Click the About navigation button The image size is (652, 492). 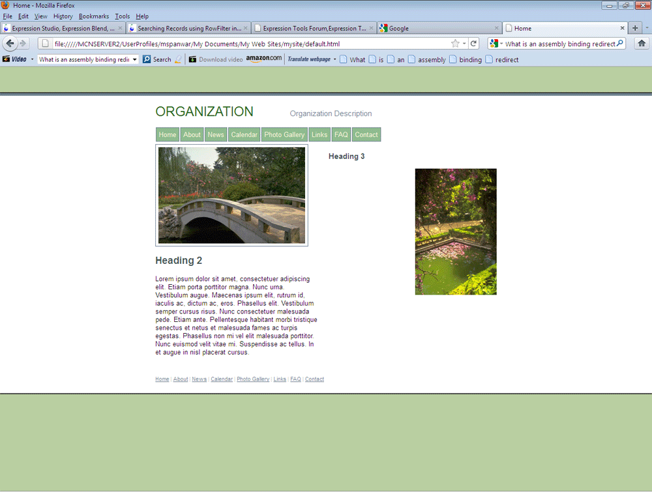point(192,135)
